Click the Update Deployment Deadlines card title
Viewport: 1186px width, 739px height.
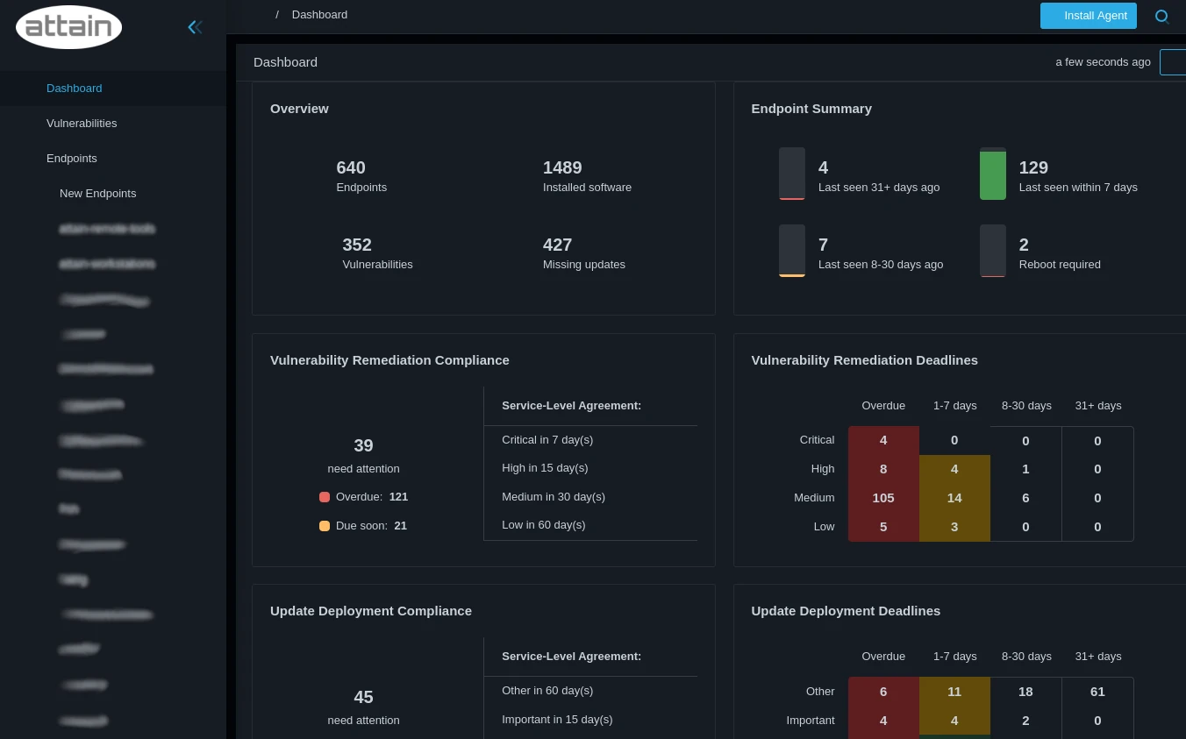(846, 611)
